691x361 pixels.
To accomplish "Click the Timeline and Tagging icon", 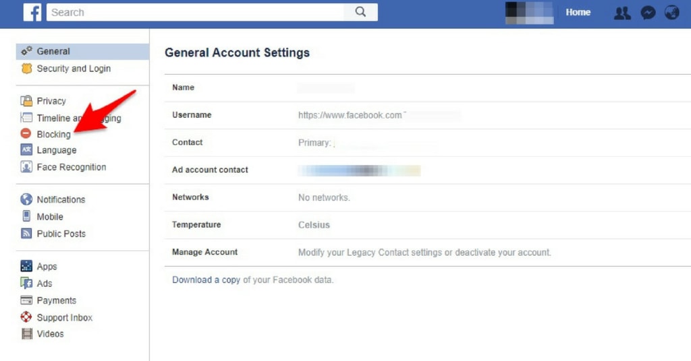I will [x=26, y=118].
